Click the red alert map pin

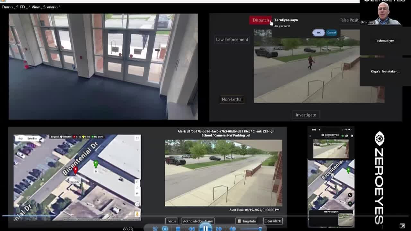[75, 170]
